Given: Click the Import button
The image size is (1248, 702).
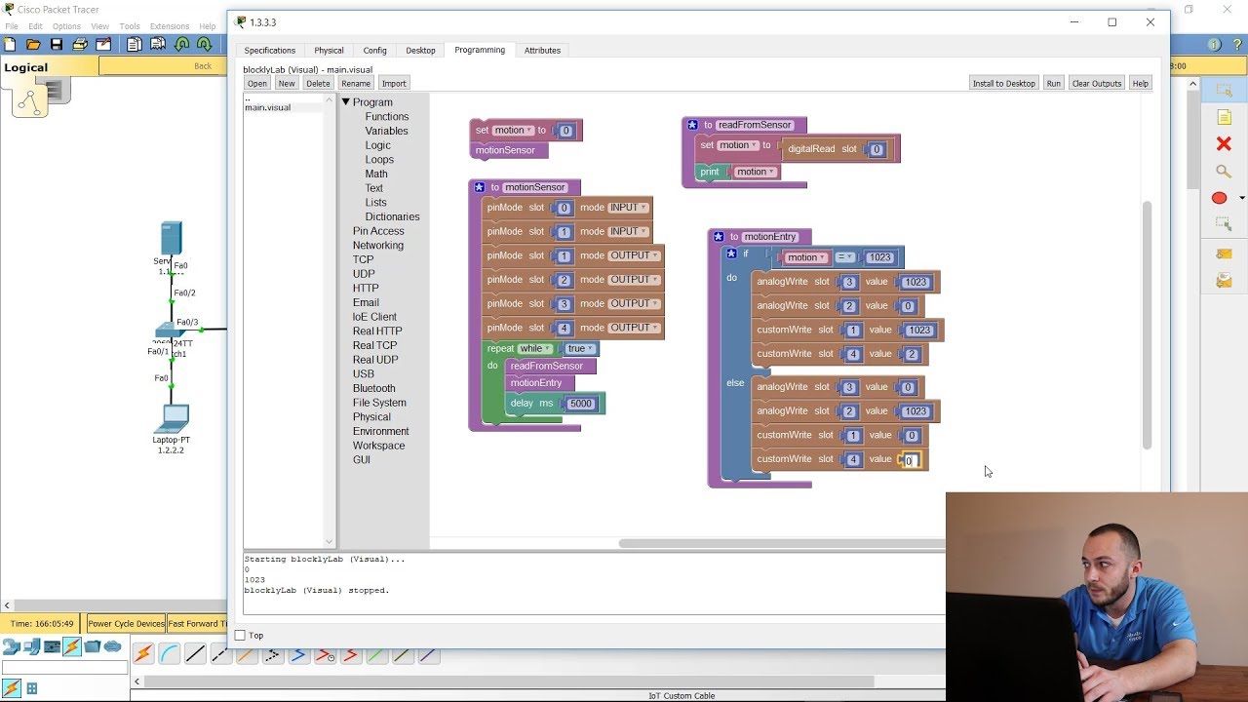Looking at the screenshot, I should click(x=394, y=83).
